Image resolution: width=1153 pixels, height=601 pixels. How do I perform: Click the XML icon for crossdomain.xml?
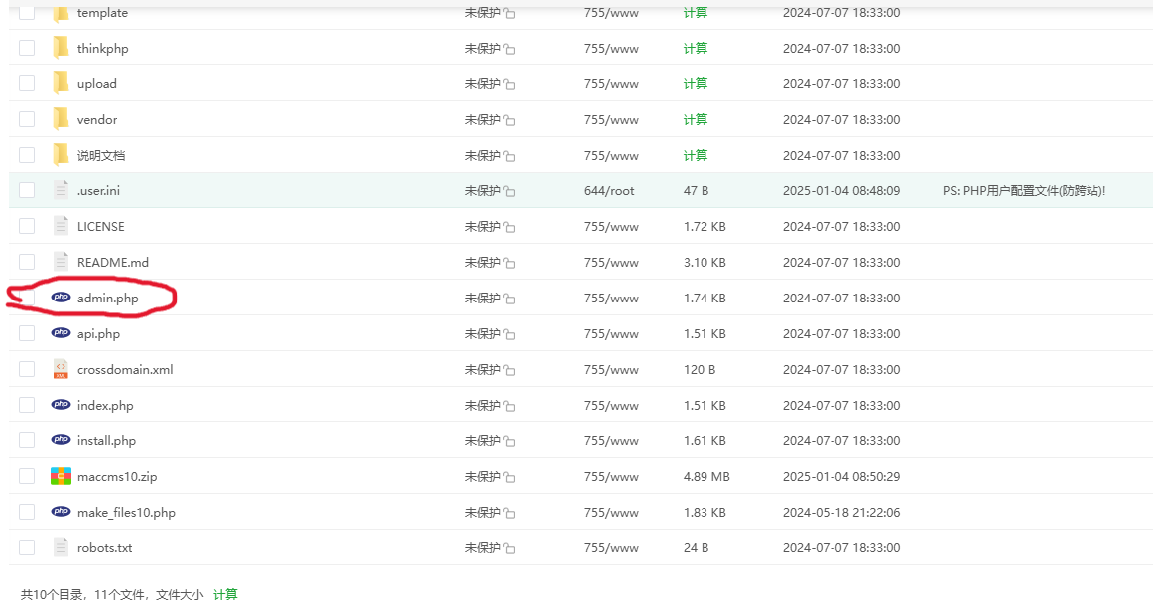(x=61, y=369)
